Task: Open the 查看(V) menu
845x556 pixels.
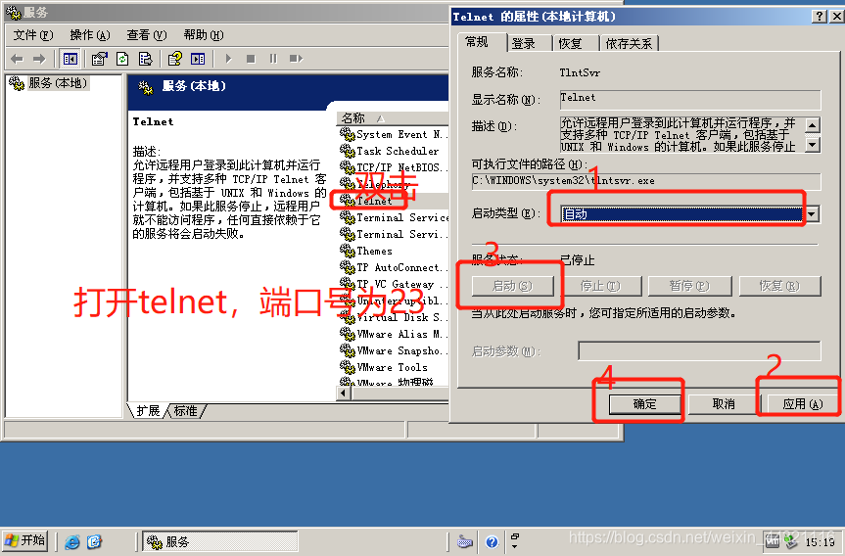Action: (147, 35)
